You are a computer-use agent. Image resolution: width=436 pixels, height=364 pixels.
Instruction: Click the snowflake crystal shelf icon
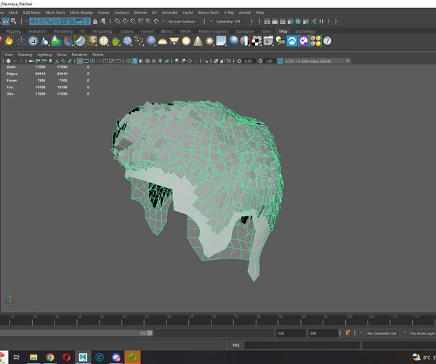coord(127,41)
